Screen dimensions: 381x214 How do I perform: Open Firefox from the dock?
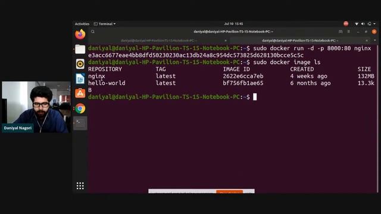coord(80,34)
